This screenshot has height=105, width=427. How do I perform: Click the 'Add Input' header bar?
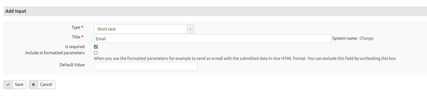point(215,11)
